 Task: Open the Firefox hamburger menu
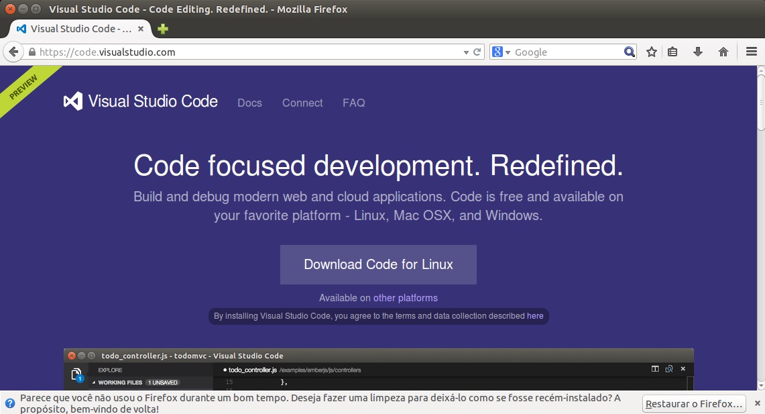coord(751,52)
